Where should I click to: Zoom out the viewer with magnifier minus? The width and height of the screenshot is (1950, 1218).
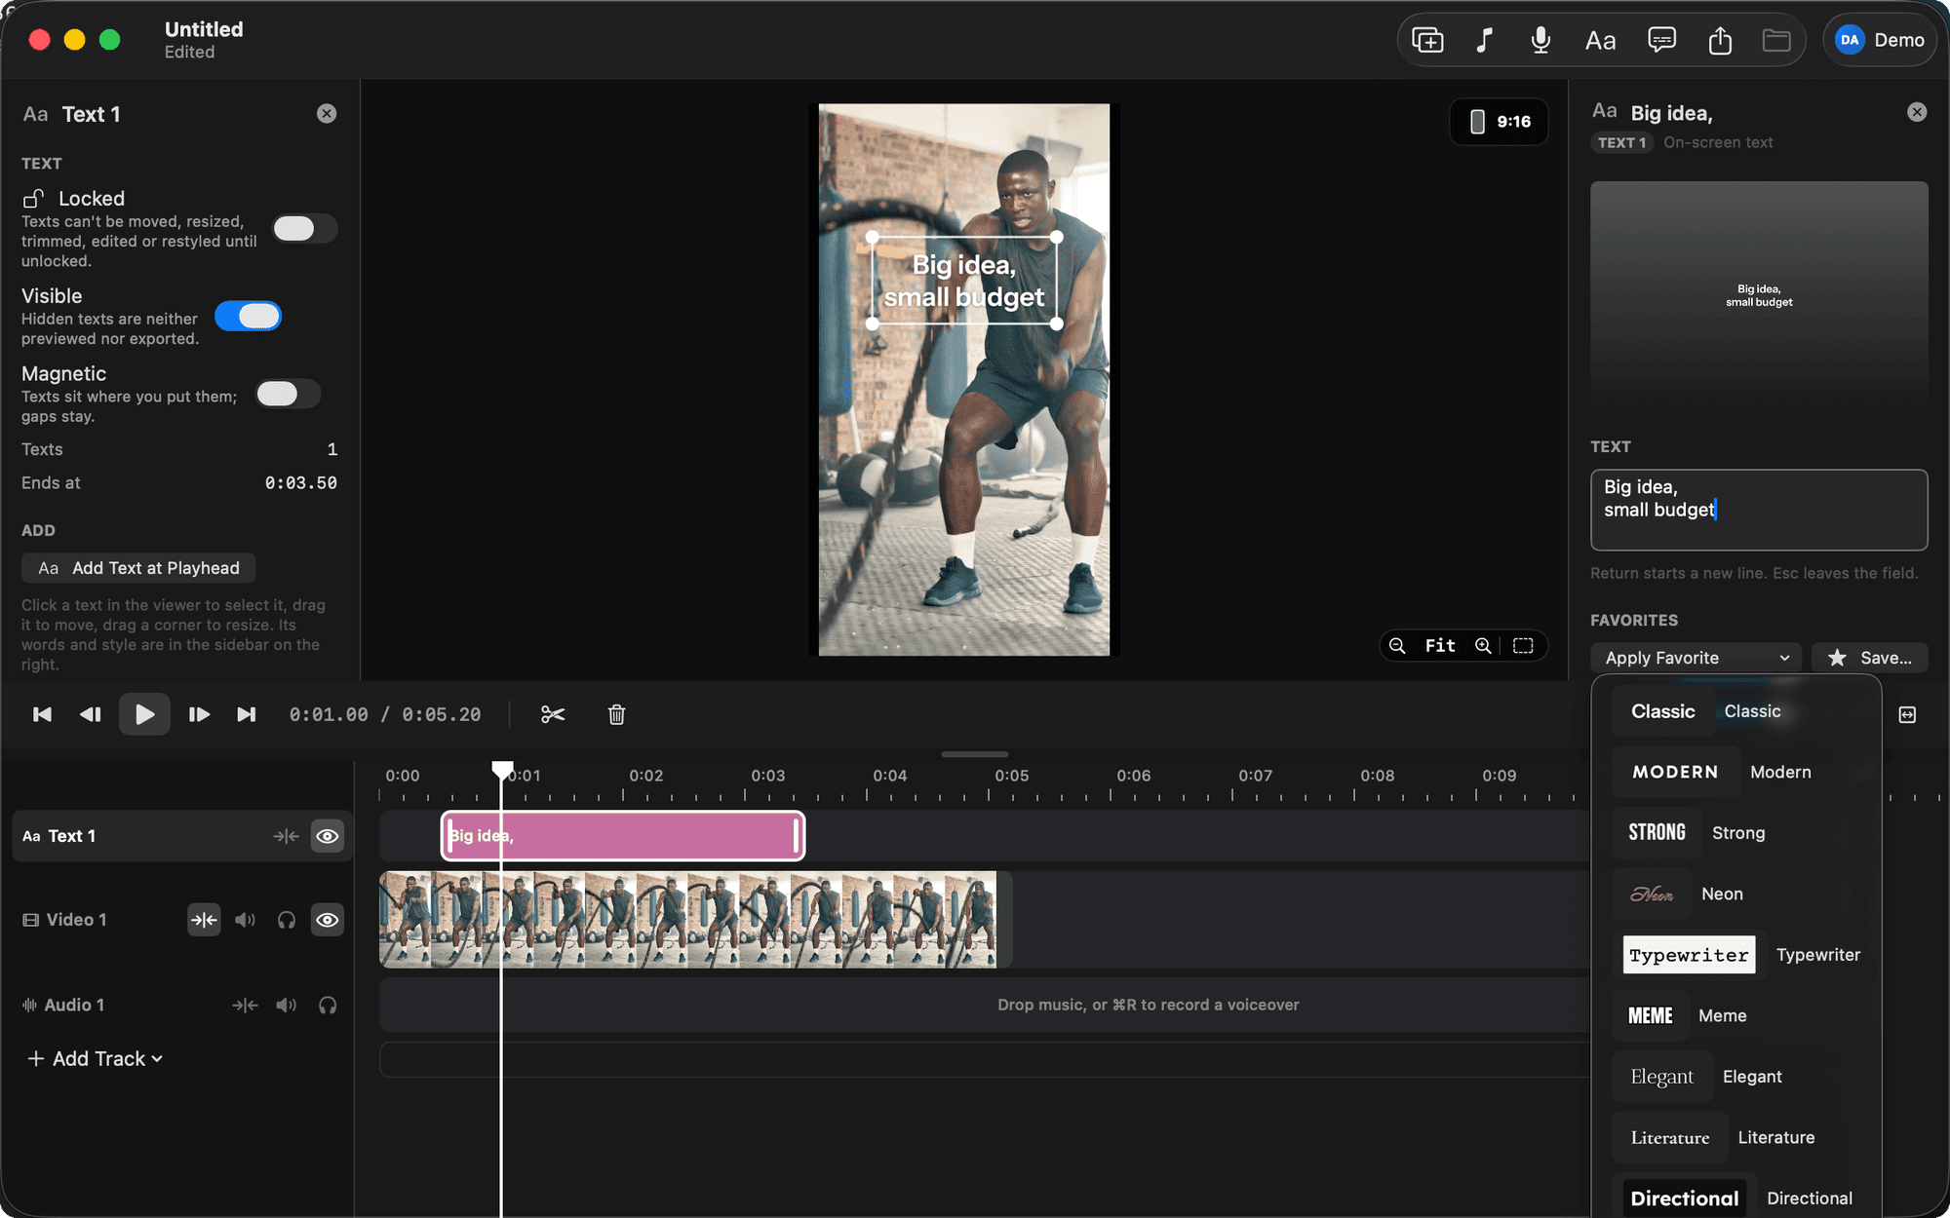(1397, 646)
